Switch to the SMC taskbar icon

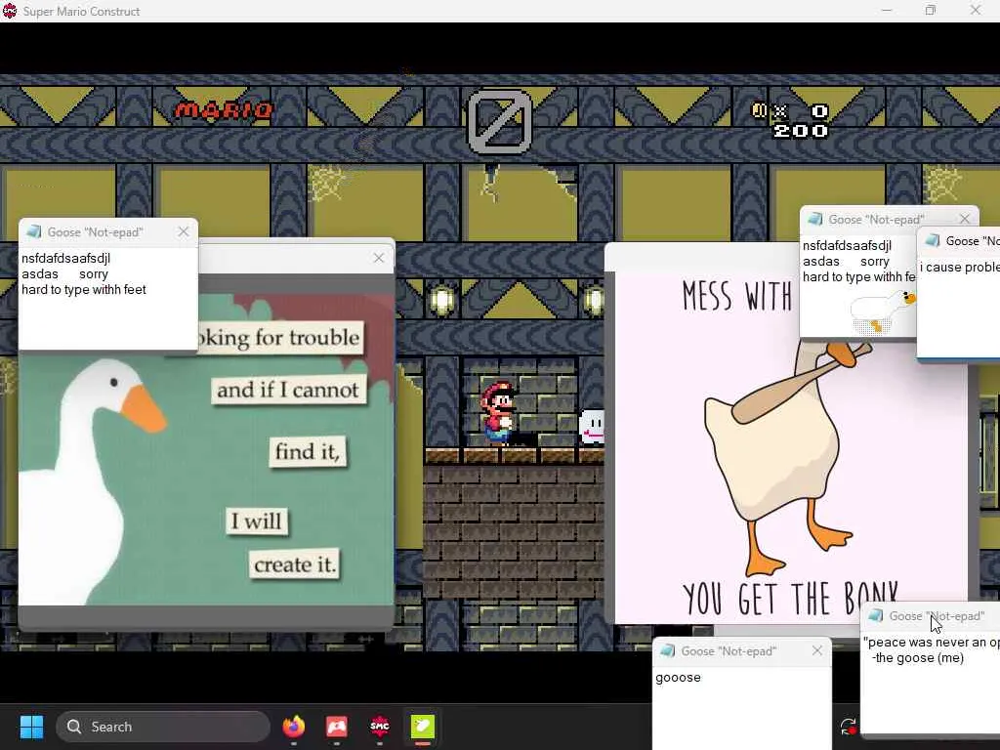(380, 727)
